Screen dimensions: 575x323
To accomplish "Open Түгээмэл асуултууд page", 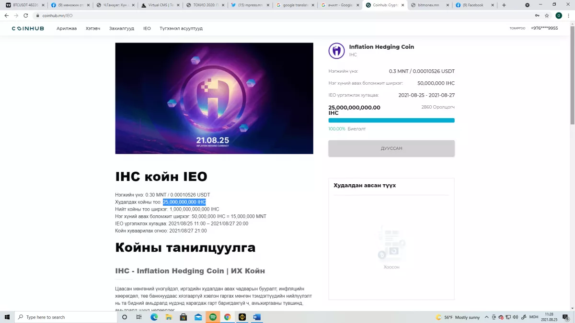I will point(181,28).
